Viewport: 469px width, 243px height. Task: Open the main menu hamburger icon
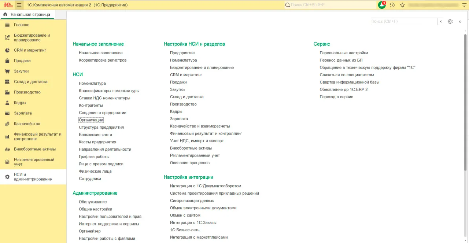[x=19, y=5]
